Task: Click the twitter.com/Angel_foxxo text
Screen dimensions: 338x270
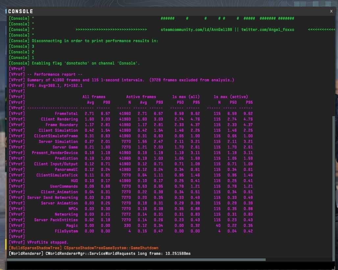Action: coord(268,30)
